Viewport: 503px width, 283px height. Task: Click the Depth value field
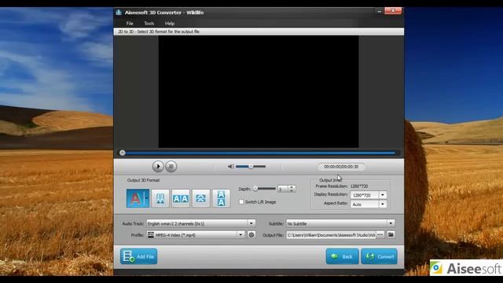click(283, 189)
